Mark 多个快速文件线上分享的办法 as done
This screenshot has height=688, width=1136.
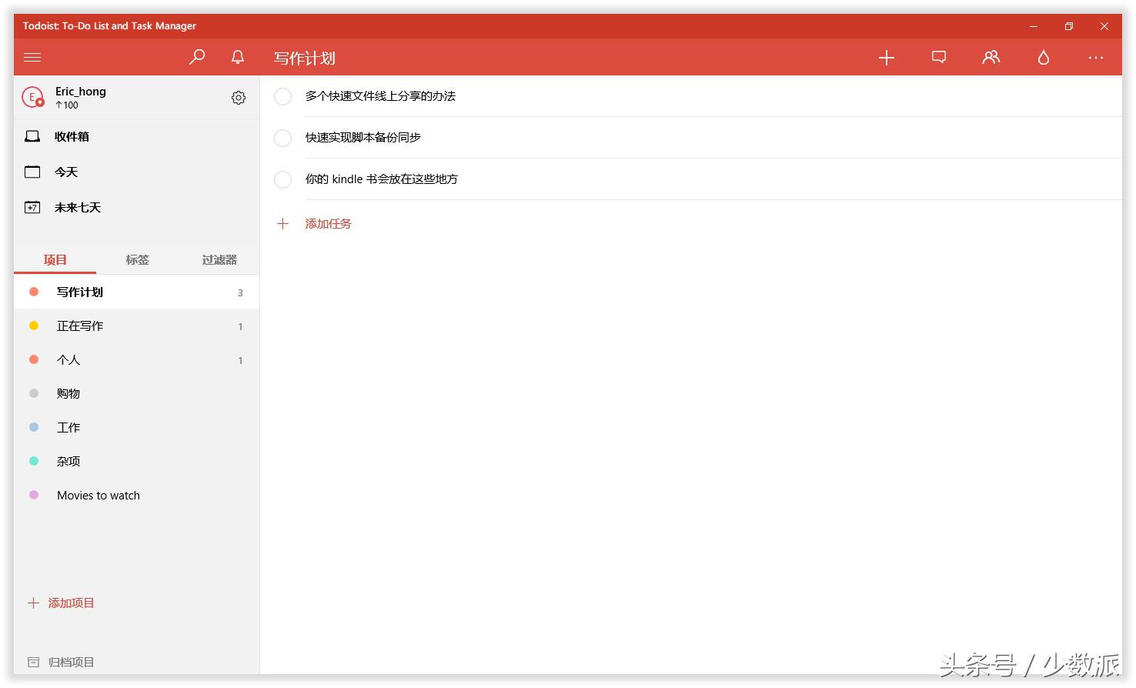click(x=282, y=96)
